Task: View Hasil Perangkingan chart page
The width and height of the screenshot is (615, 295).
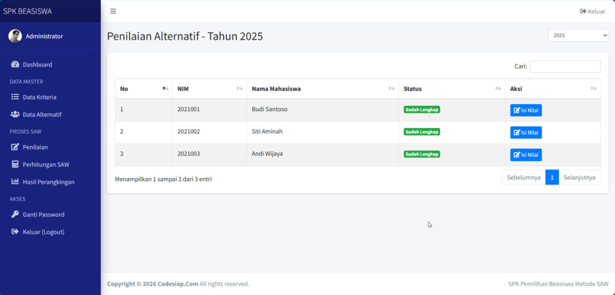Action: [x=48, y=181]
